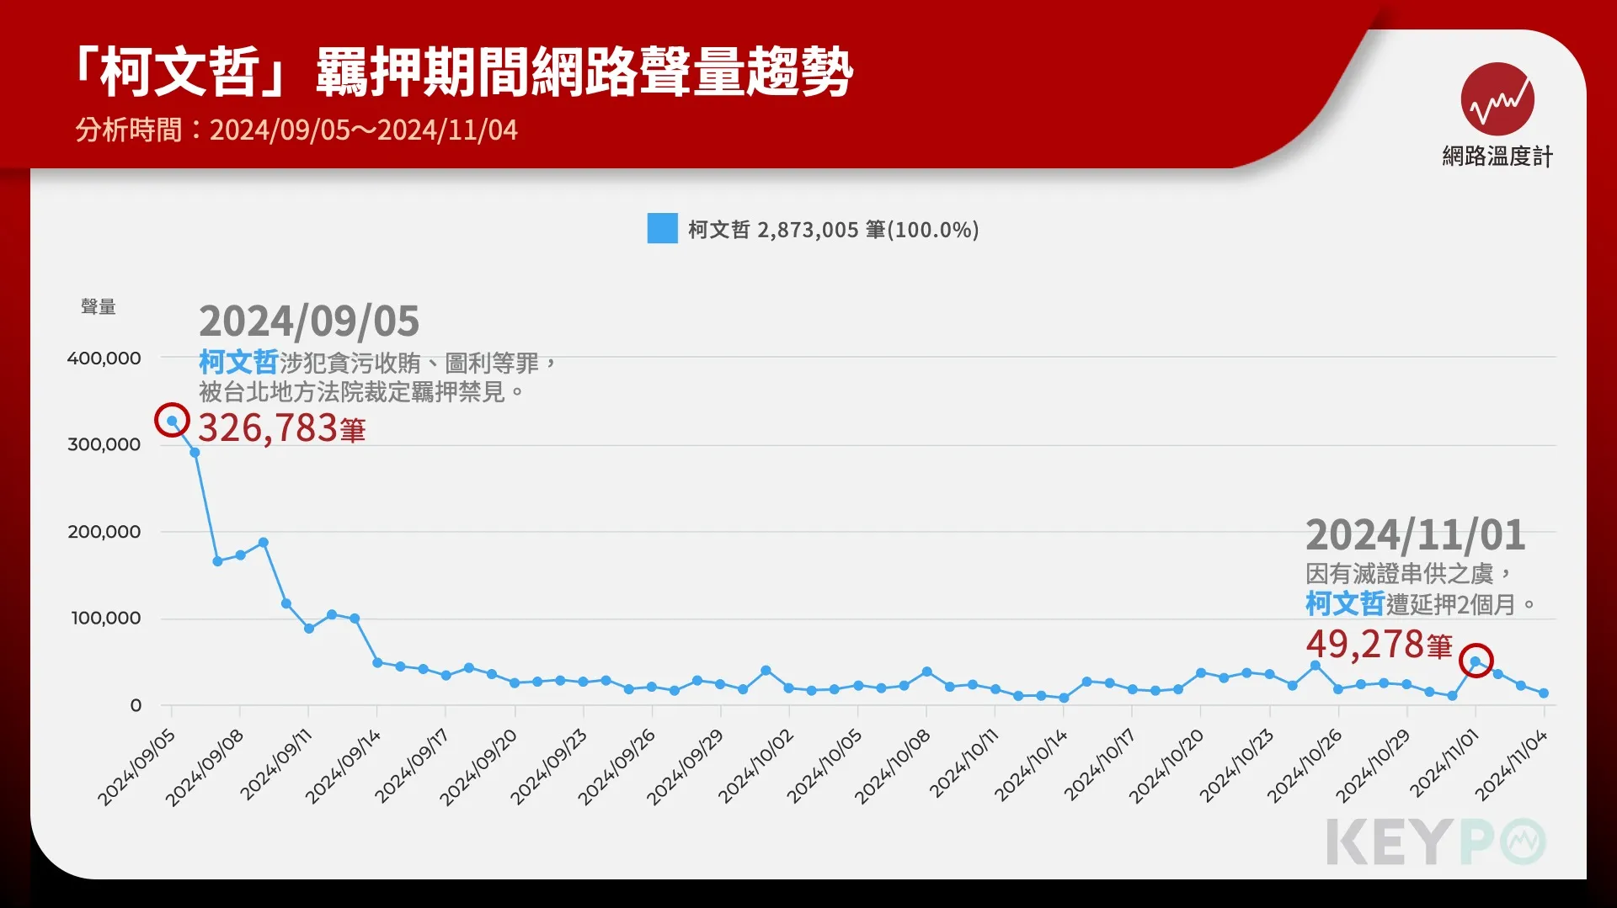Image resolution: width=1617 pixels, height=908 pixels.
Task: Click the y-axis label 300,000
Action: [104, 444]
